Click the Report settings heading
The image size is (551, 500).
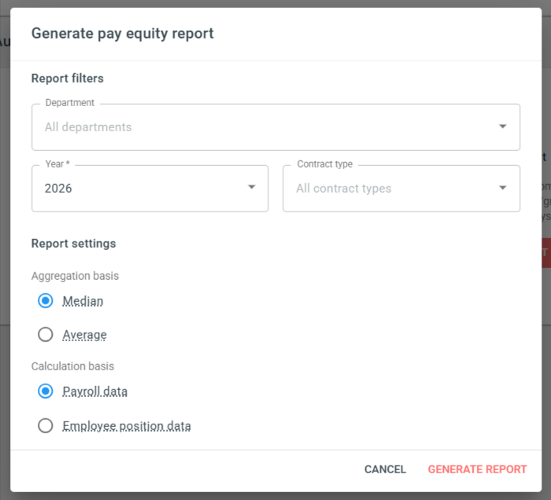(73, 244)
